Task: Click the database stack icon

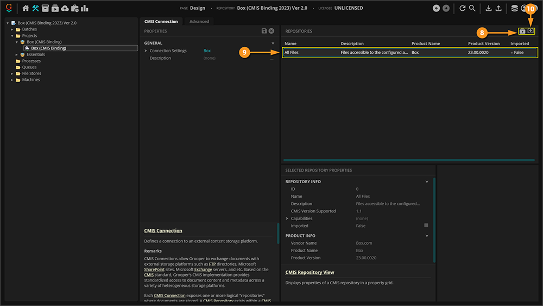Action: tap(514, 8)
